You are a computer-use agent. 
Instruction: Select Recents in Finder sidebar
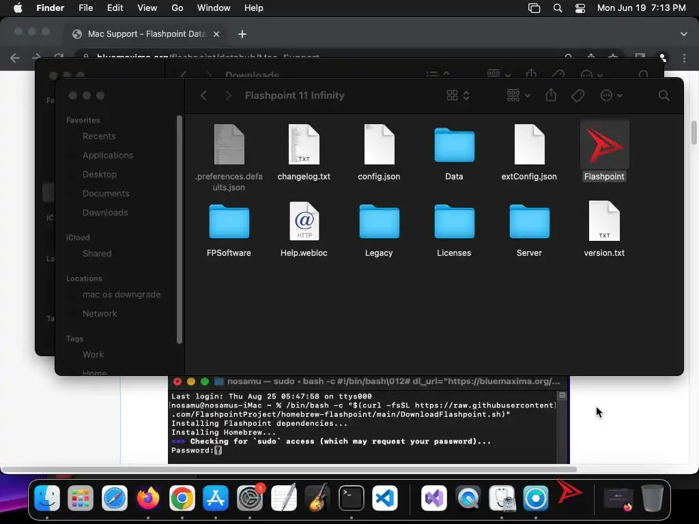tap(99, 136)
